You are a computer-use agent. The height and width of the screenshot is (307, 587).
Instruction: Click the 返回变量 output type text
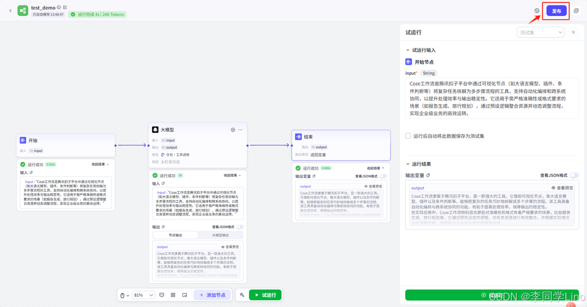tap(318, 155)
